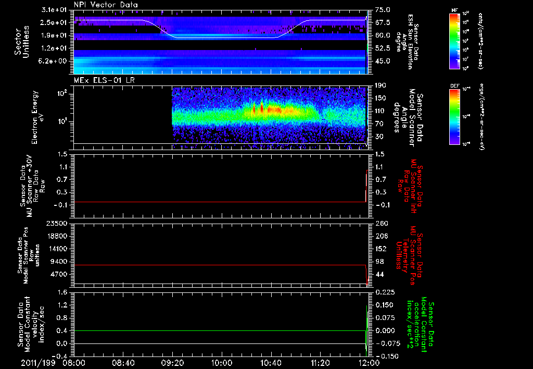Select the 11:20 time axis label
This screenshot has width=533, height=369.
pos(320,363)
